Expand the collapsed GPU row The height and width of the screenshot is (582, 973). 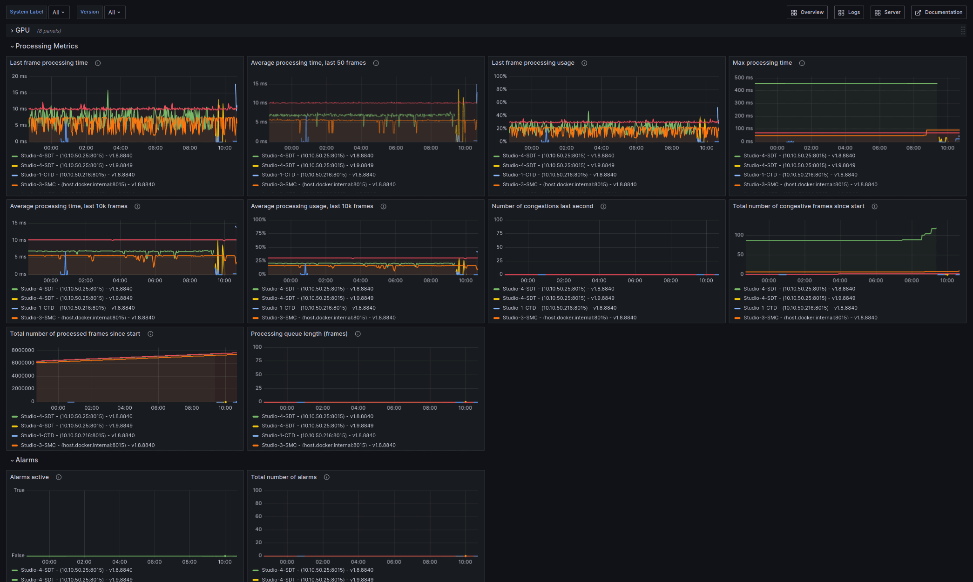[x=22, y=30]
